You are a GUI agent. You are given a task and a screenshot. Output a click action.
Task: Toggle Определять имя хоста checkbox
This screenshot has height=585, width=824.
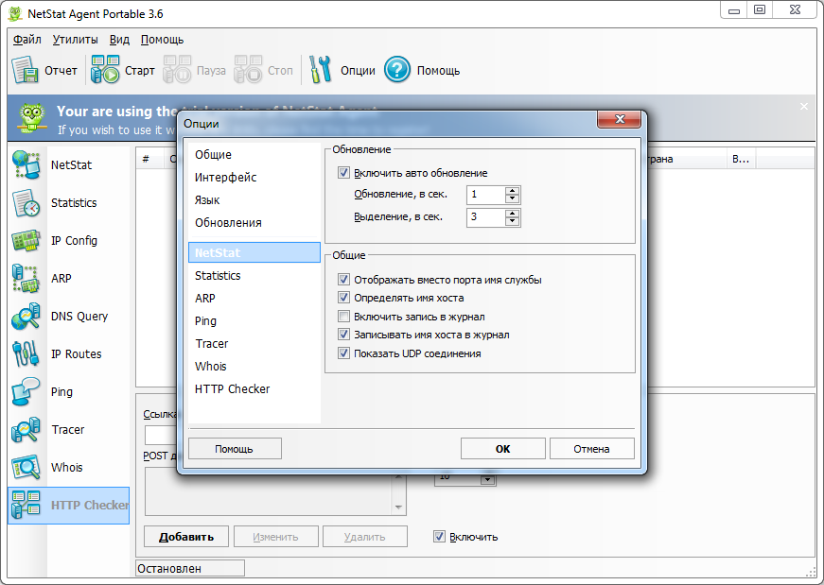click(343, 298)
